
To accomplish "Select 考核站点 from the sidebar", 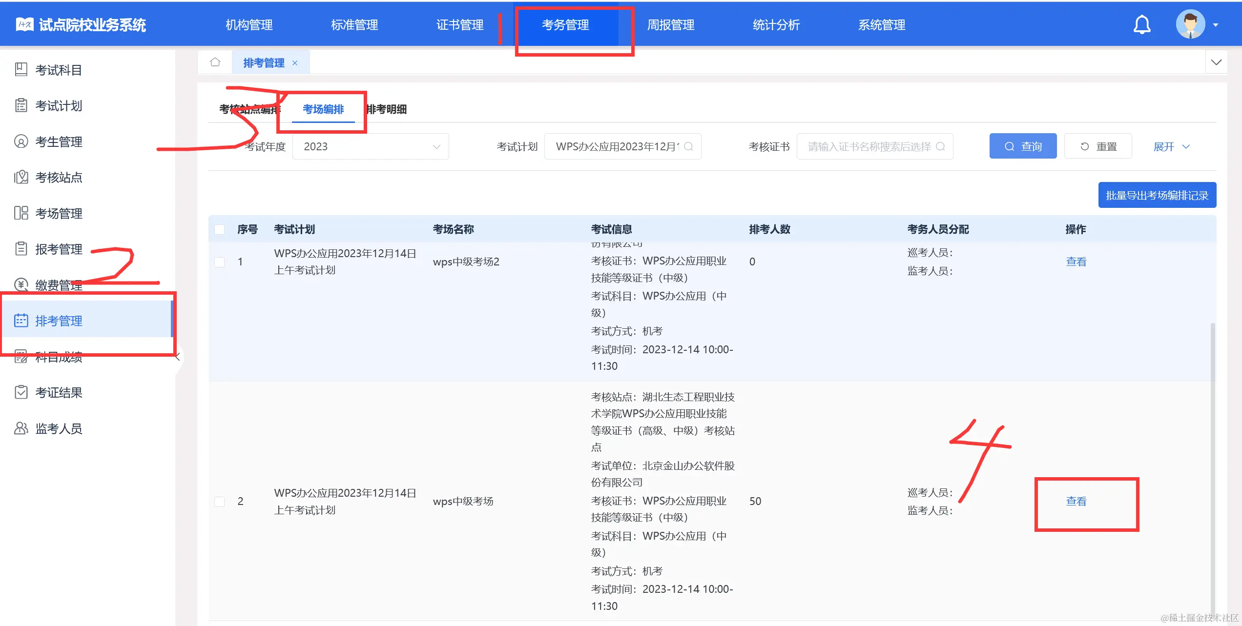I will click(x=59, y=177).
